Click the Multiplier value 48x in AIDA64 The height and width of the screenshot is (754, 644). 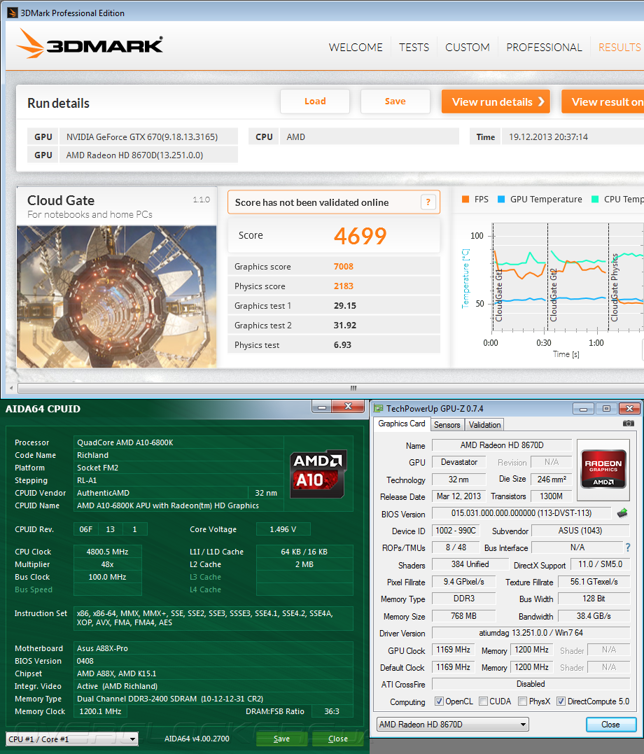[x=107, y=564]
